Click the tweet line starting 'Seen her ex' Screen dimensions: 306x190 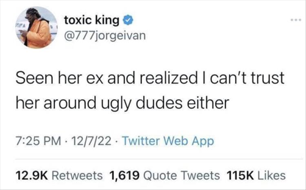(149, 78)
